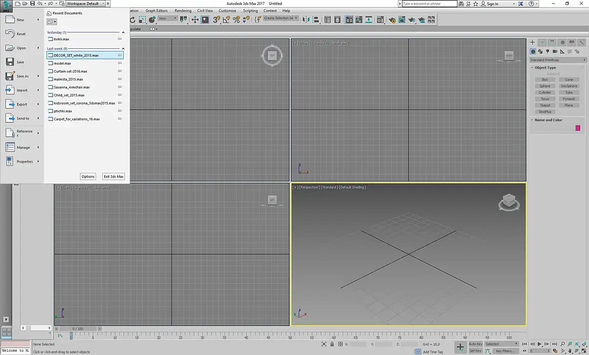Open the Align tool
This screenshot has height=355, width=589.
(x=316, y=19)
